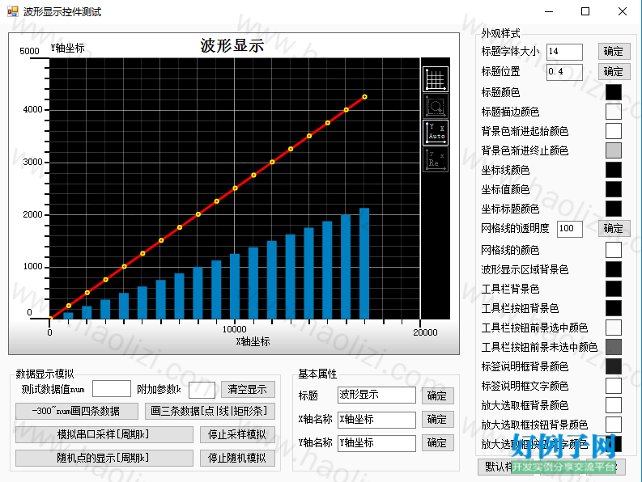642x482 pixels.
Task: Open the 放大选取框按钮背景颜色 swatch
Action: (614, 425)
